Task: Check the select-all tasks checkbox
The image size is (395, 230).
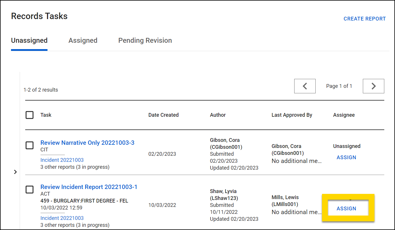Action: [29, 115]
